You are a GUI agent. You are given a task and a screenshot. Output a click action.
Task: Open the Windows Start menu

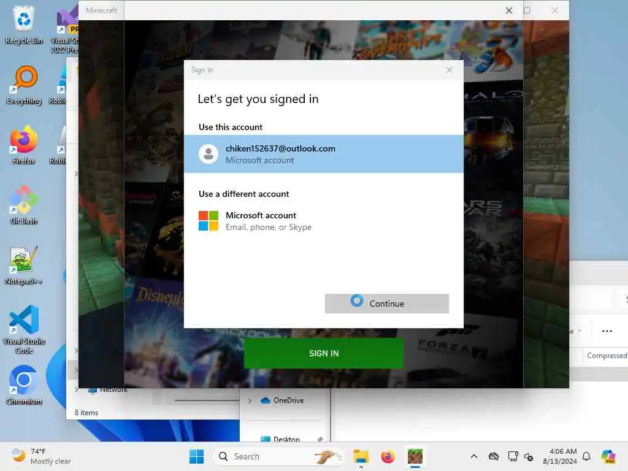click(x=196, y=456)
